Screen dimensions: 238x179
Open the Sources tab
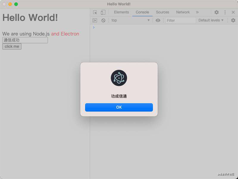click(162, 12)
